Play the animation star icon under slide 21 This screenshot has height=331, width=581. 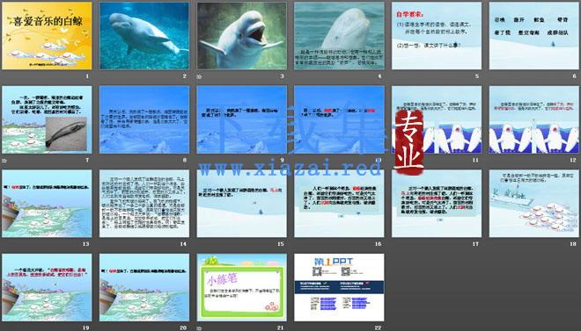tap(199, 328)
